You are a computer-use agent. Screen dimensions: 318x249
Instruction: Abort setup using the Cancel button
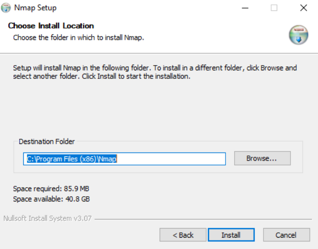tap(286, 235)
